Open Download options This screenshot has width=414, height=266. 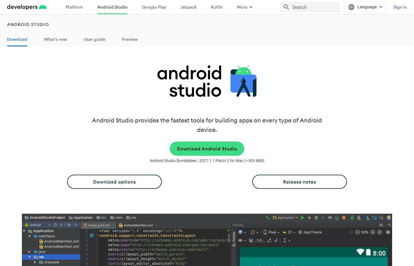coord(114,182)
